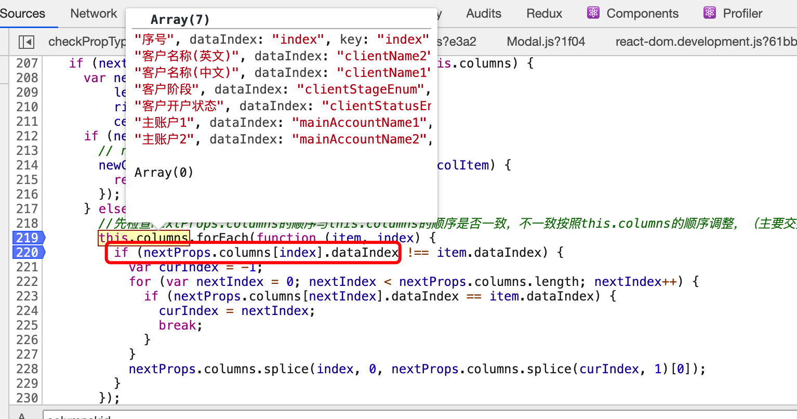The height and width of the screenshot is (419, 797).
Task: Click the Profiler panel label
Action: coord(742,13)
